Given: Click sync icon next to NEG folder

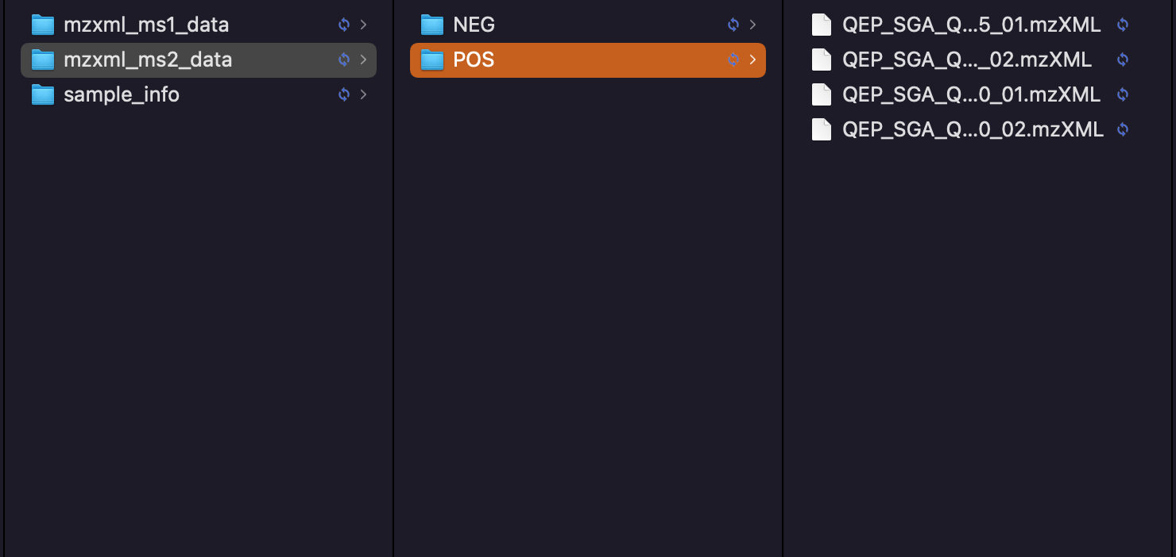Looking at the screenshot, I should click(733, 25).
